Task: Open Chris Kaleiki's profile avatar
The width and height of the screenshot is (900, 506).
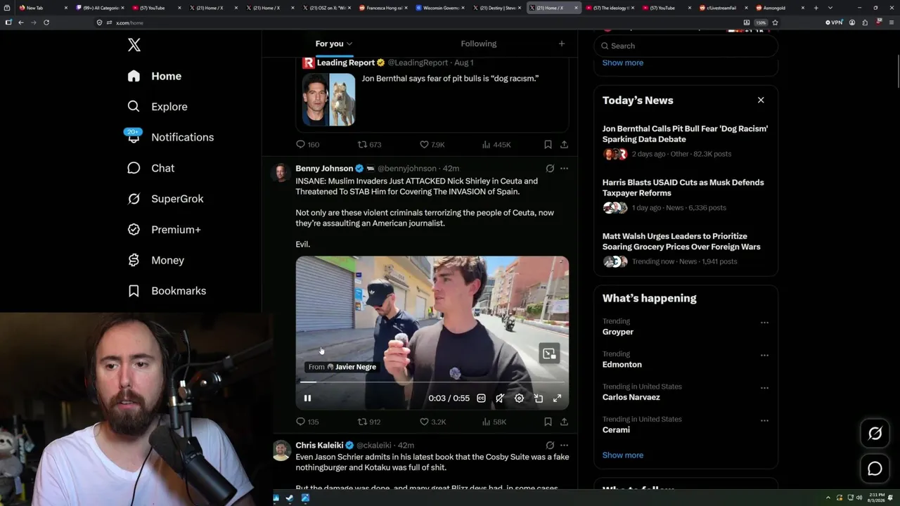Action: point(281,450)
